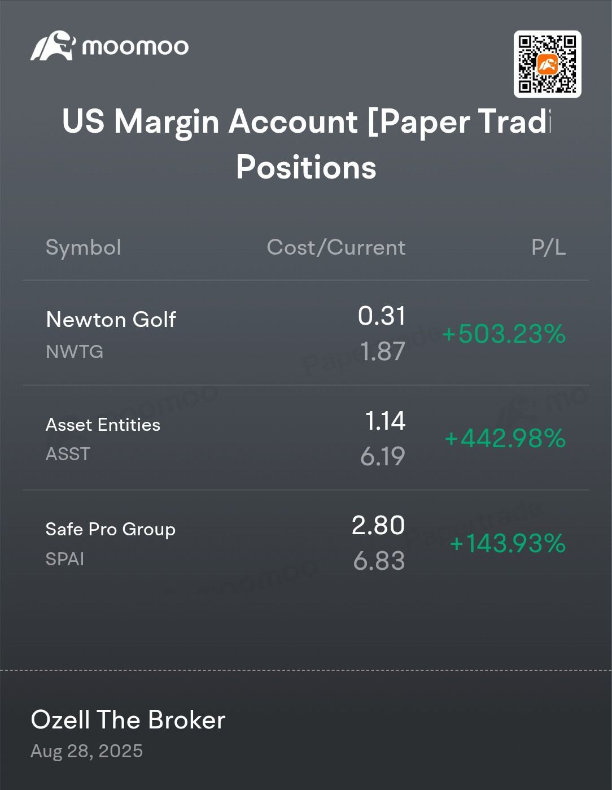Click the moomoo brand wordmark
612x790 pixels.
click(135, 47)
